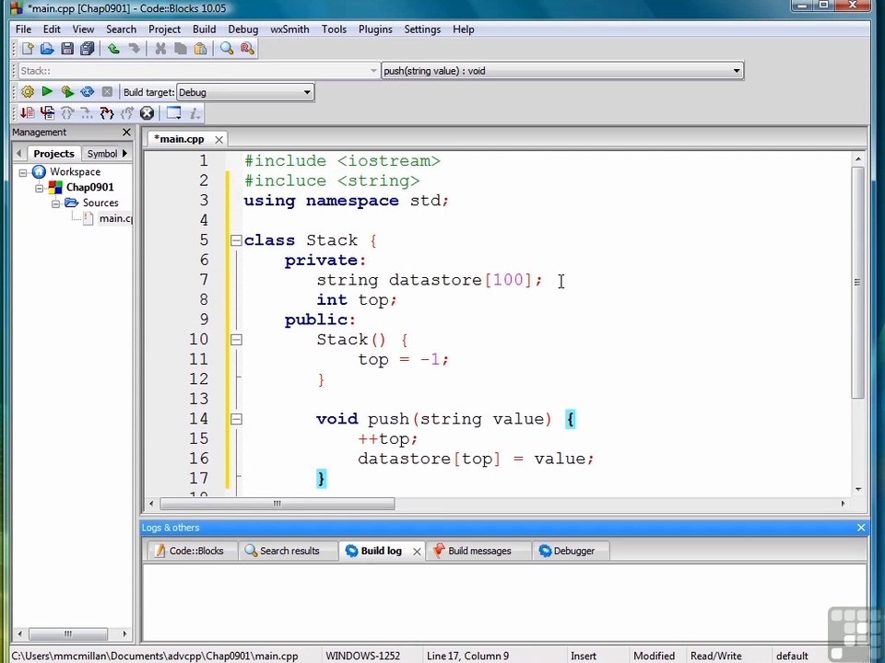
Task: Stop debugger icon
Action: pyautogui.click(x=147, y=113)
